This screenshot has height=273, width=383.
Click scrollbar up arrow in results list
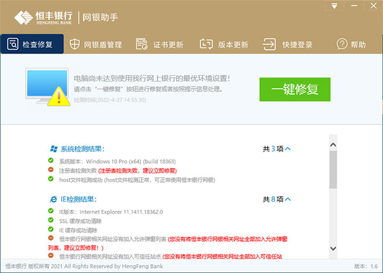tap(333, 145)
